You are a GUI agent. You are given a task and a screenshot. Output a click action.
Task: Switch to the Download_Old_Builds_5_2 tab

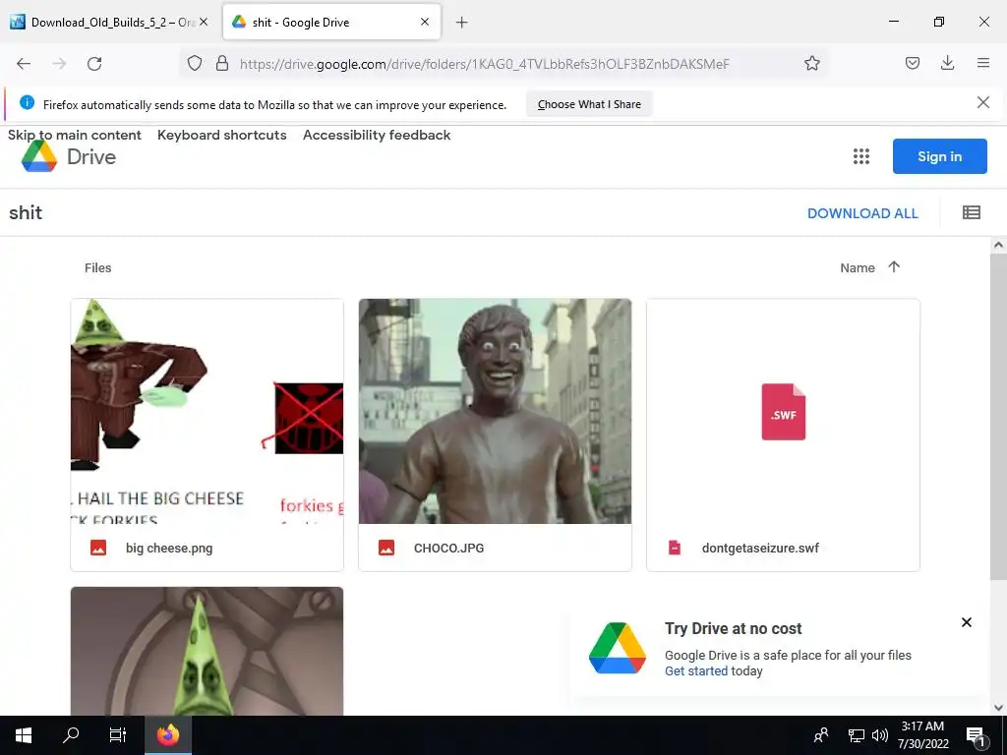click(111, 22)
